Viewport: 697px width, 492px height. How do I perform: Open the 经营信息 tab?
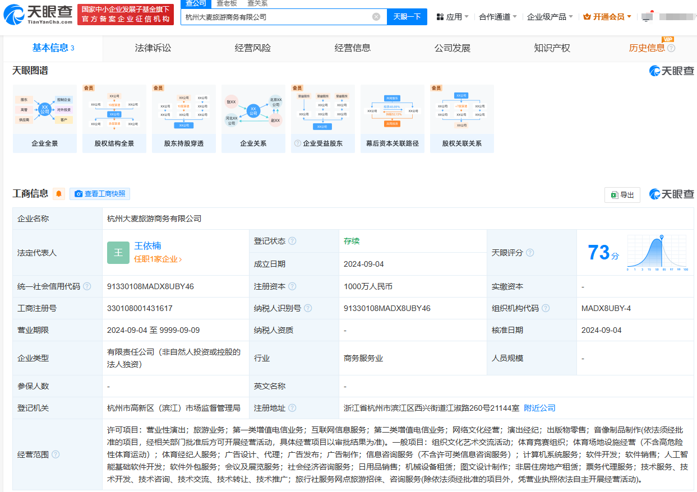coord(353,48)
